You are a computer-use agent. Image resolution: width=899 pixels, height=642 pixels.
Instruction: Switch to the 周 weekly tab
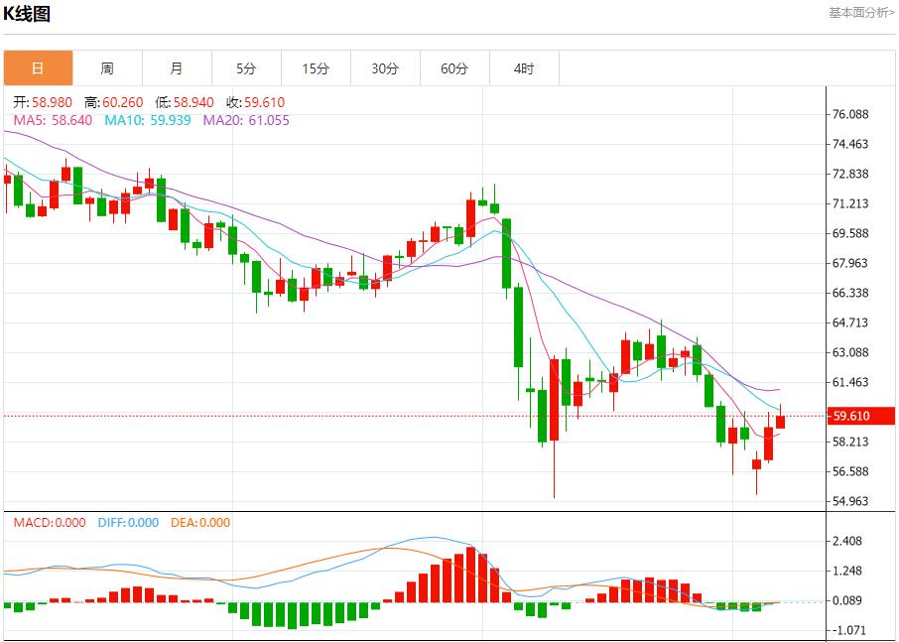coord(107,68)
